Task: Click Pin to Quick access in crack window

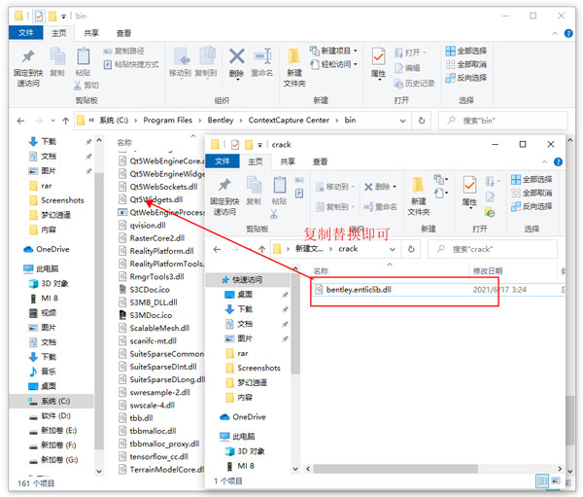Action: [224, 196]
